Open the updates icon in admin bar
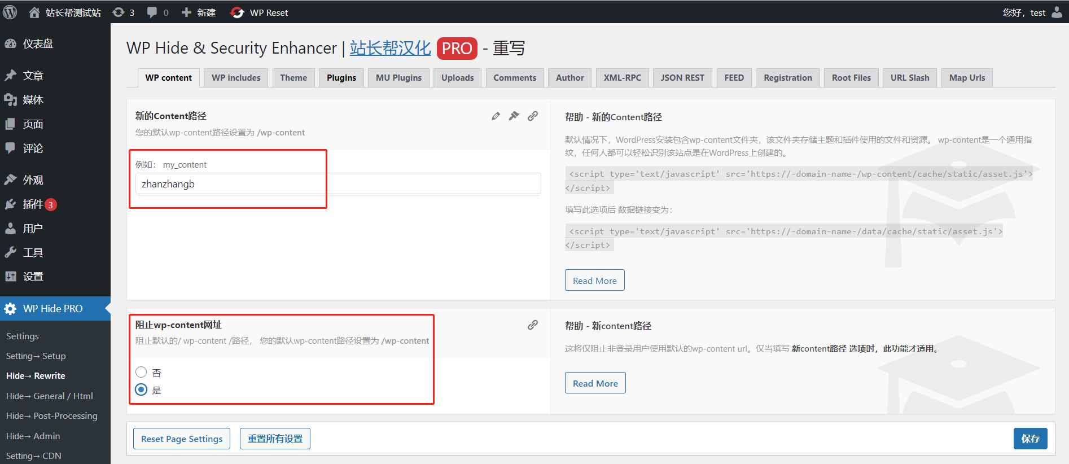Viewport: 1069px width, 464px height. (x=123, y=12)
